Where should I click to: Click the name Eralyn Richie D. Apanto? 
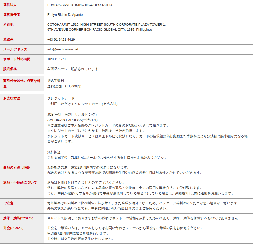pyautogui.click(x=65, y=15)
